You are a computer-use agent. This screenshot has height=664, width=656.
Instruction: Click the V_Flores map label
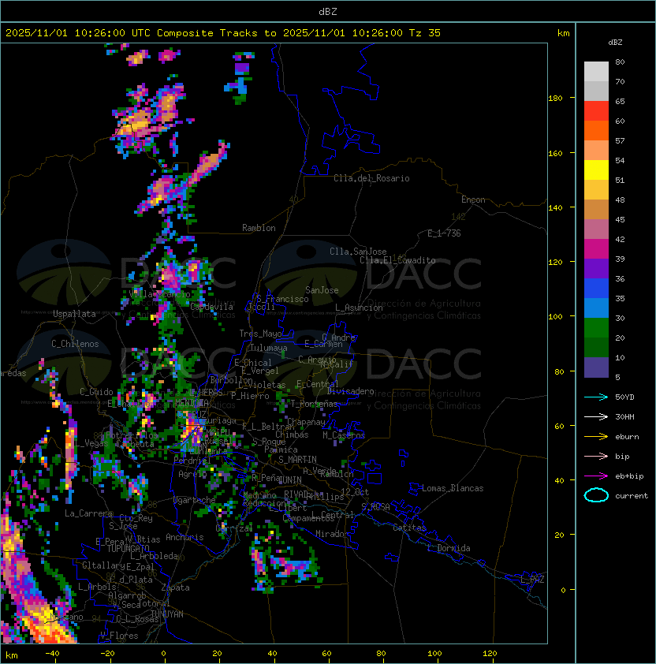coord(119,636)
